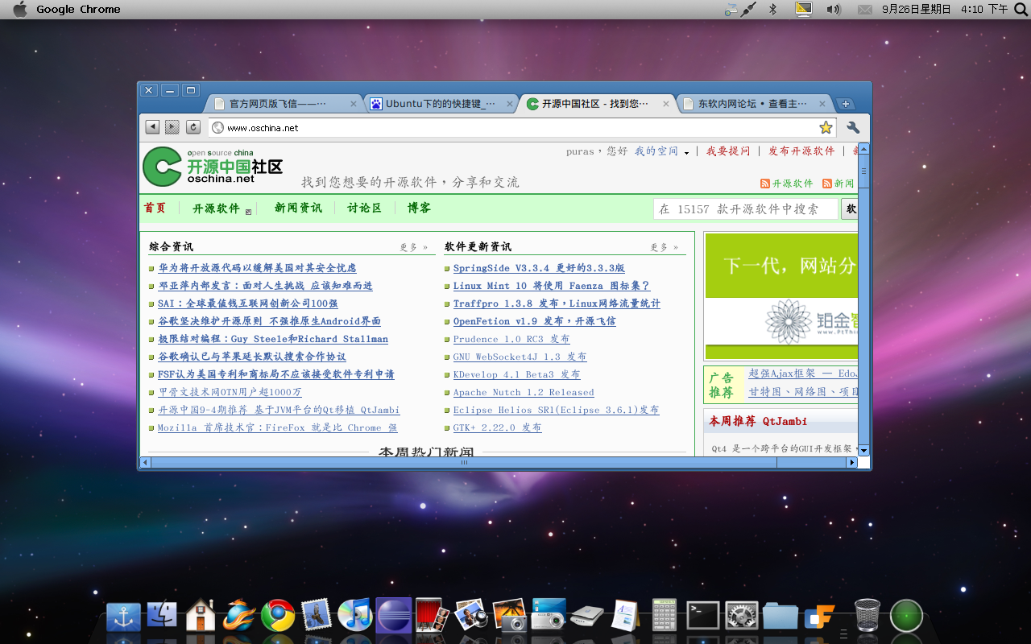1031x644 pixels.
Task: Click the scroll down arrow on vertical scrollbar
Action: (863, 451)
